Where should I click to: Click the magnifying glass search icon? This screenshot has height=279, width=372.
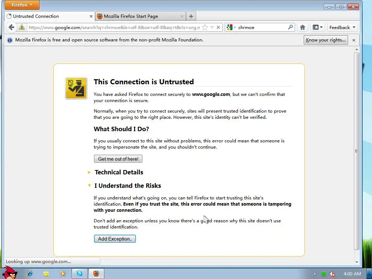pyautogui.click(x=290, y=27)
